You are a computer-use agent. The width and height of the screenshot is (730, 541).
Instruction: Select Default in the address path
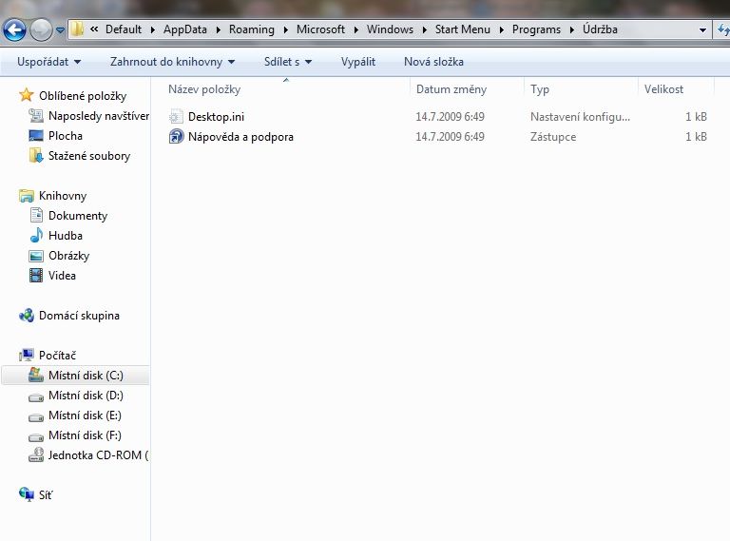coord(124,29)
